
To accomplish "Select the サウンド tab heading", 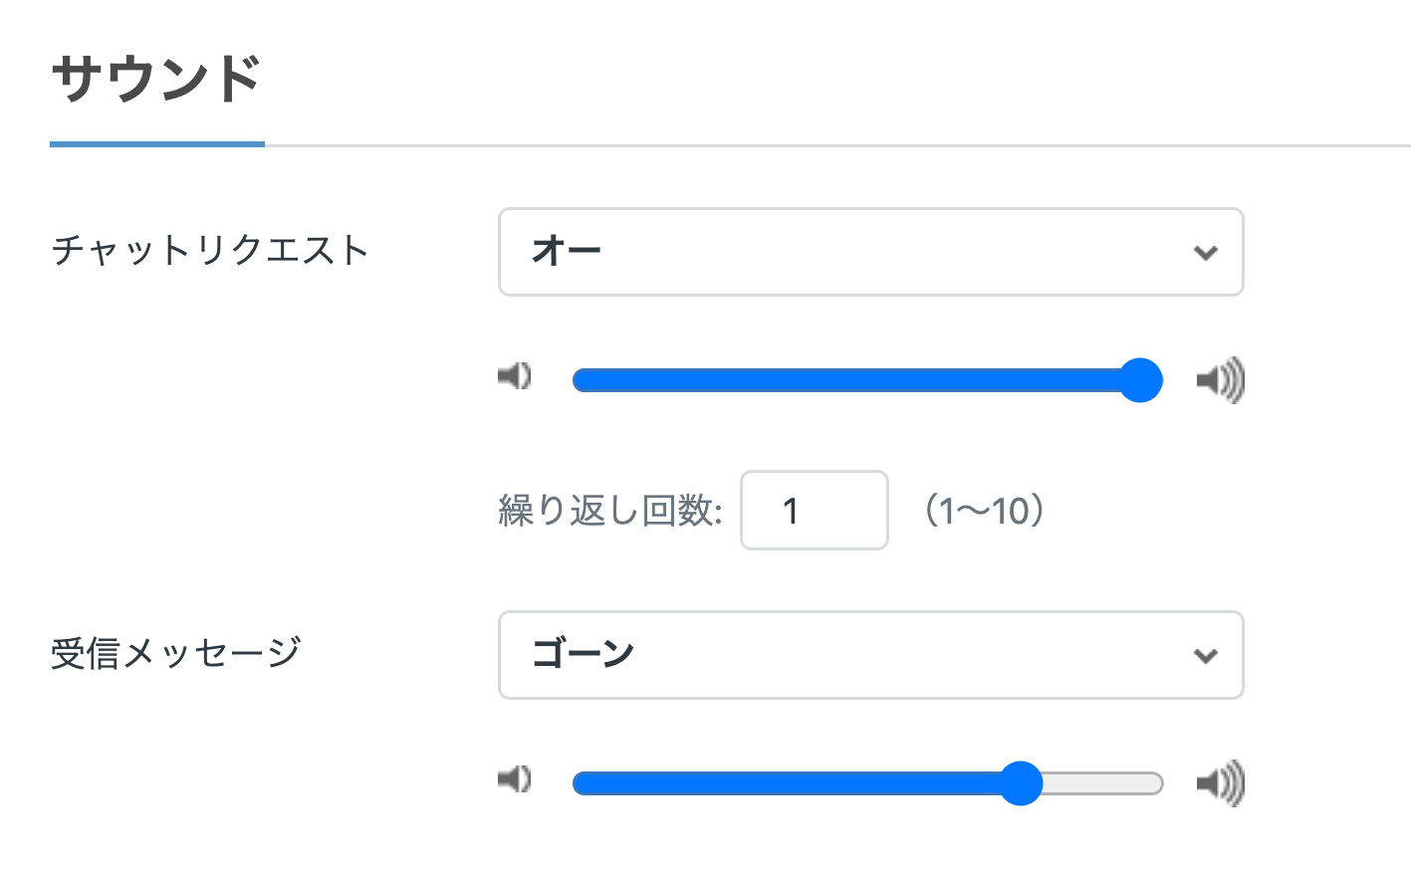I will (156, 80).
